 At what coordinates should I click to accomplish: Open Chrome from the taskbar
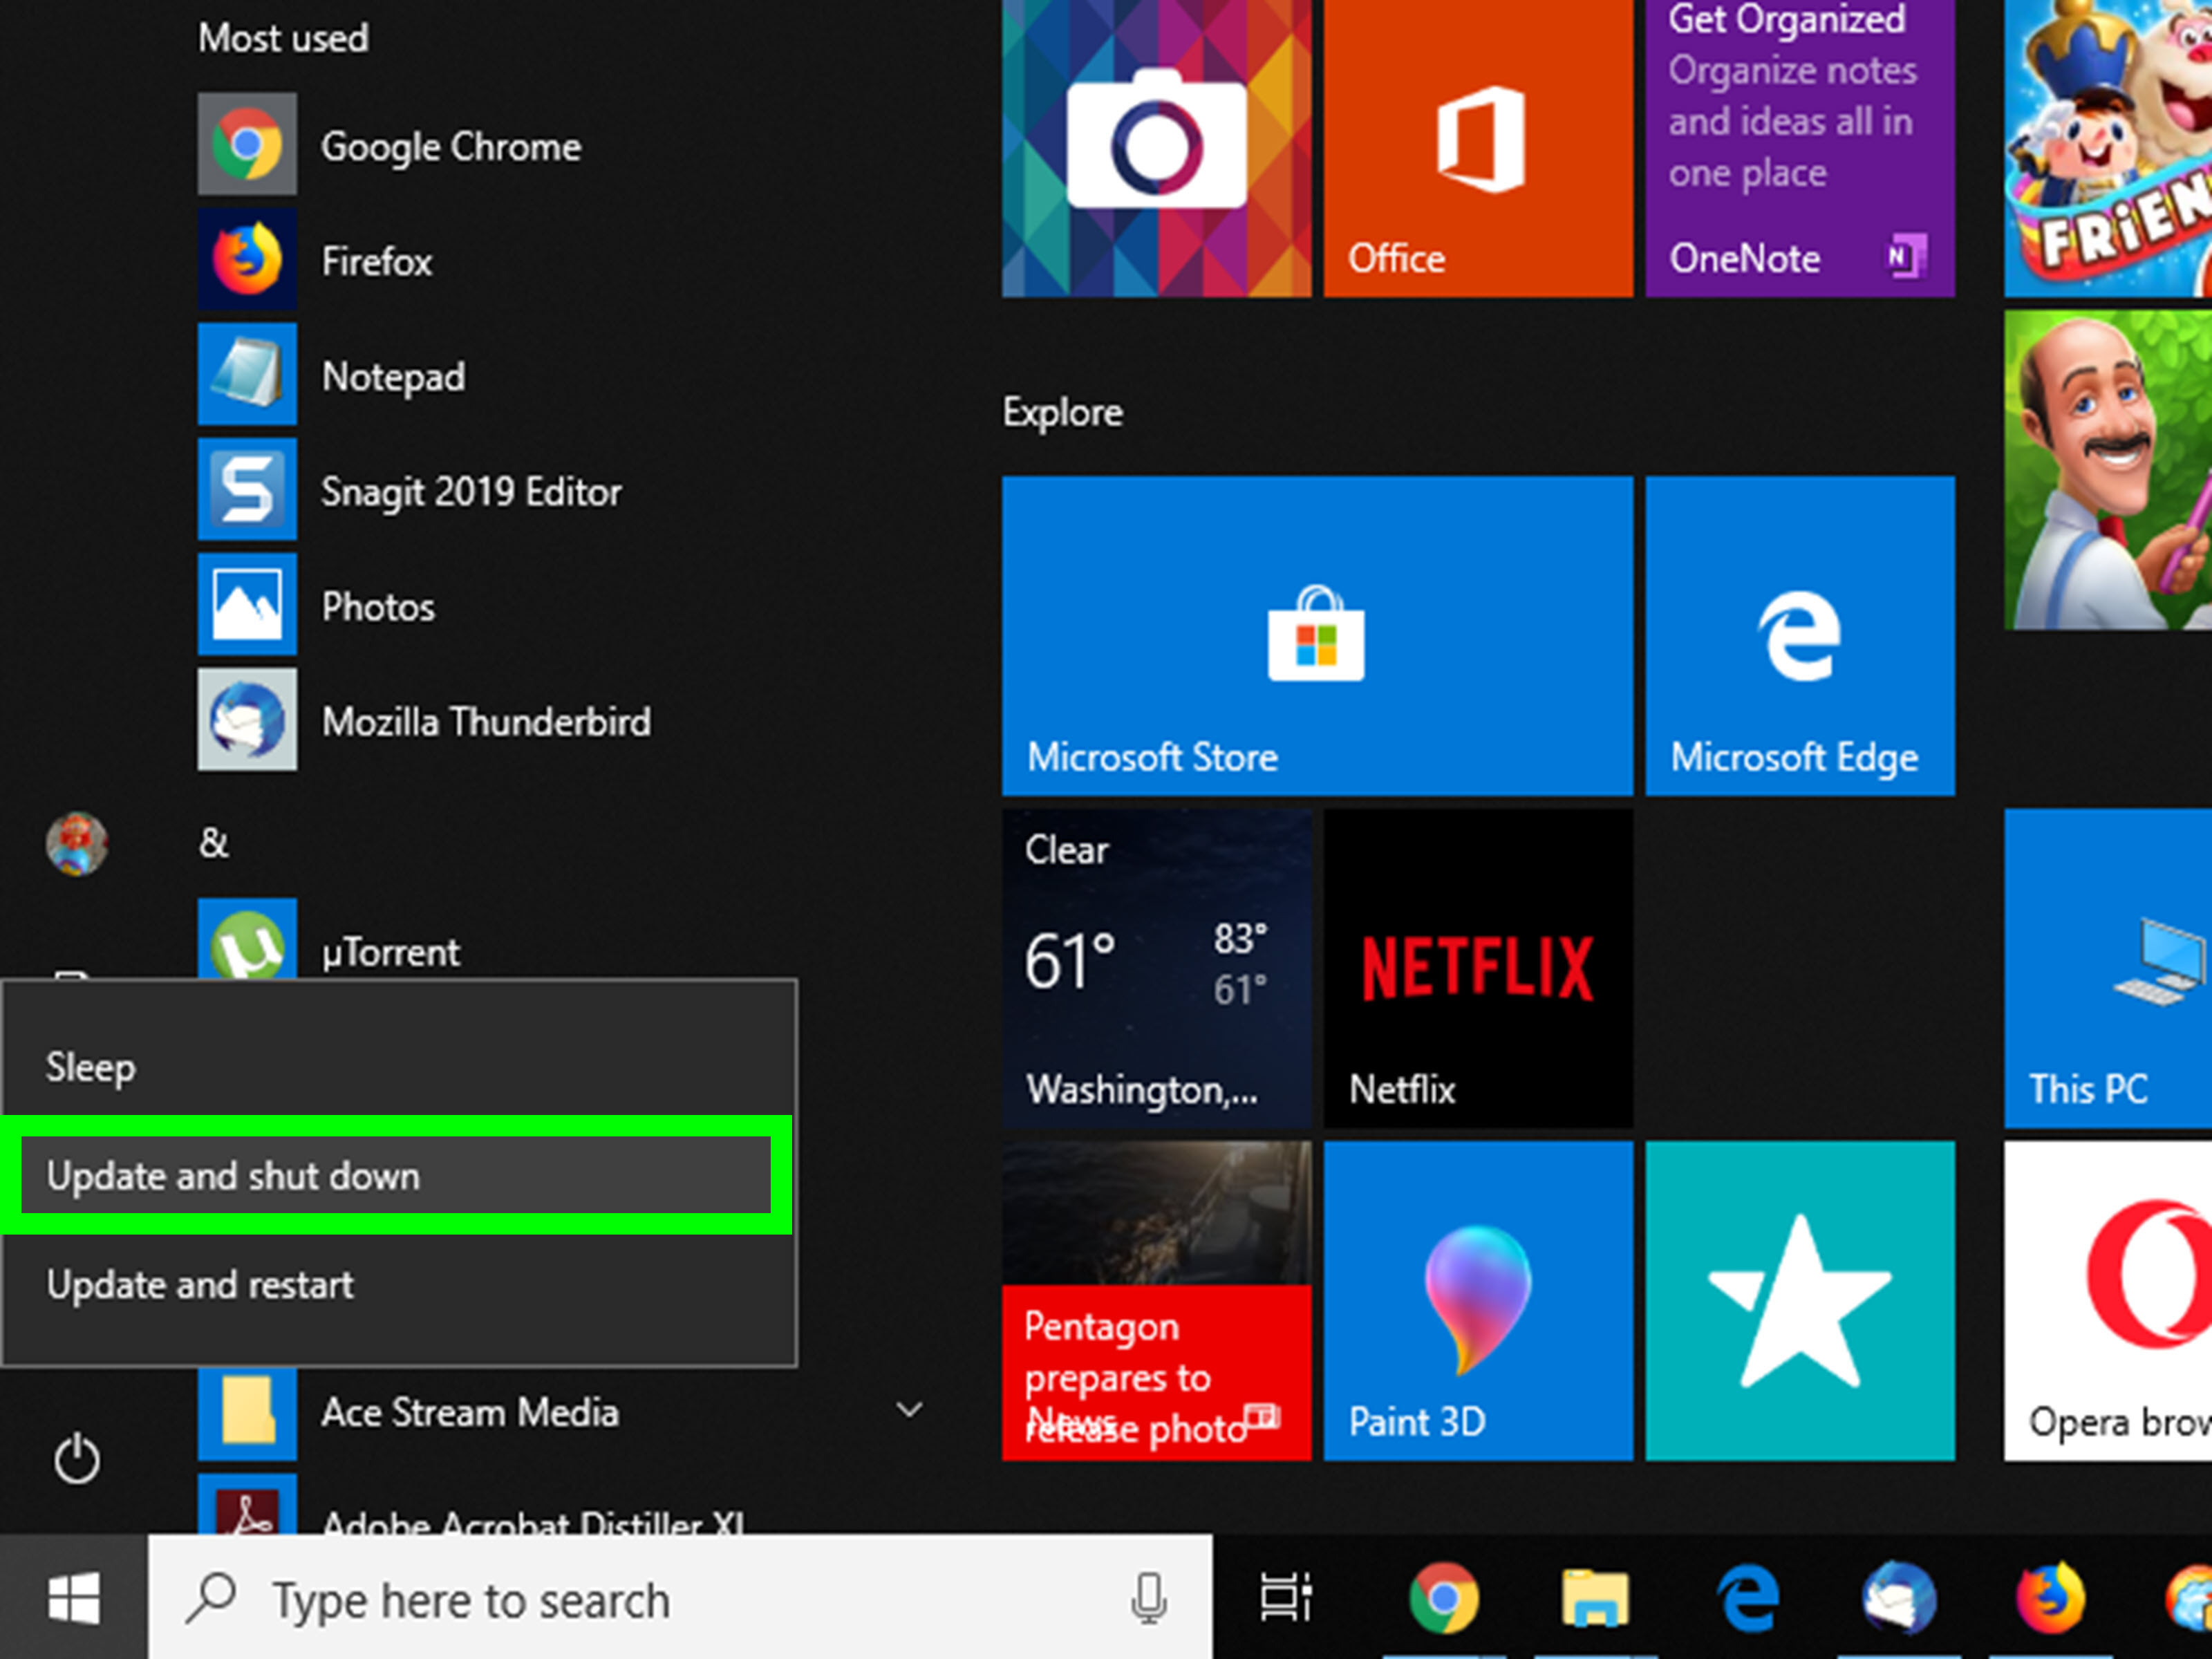[1443, 1598]
